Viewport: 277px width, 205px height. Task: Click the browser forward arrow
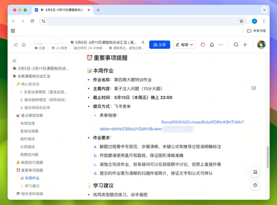click(22, 21)
